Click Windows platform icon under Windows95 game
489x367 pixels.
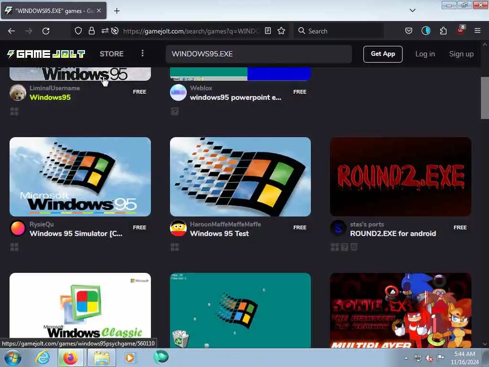pos(14,111)
